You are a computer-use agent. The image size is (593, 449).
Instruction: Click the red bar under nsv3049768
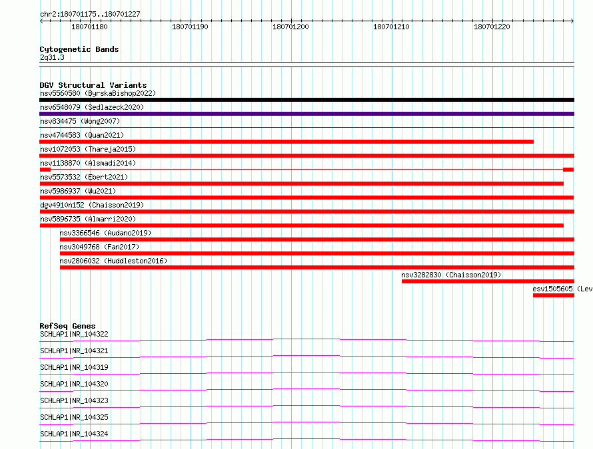(x=317, y=253)
